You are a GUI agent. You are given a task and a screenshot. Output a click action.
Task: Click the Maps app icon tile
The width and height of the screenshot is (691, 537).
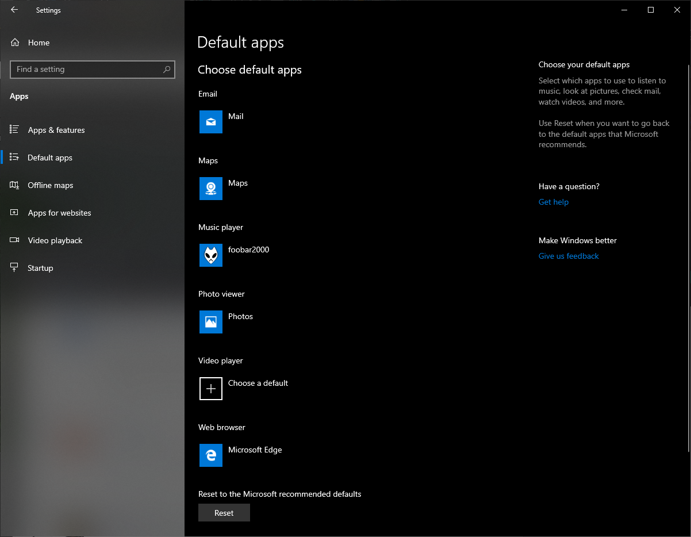click(211, 189)
